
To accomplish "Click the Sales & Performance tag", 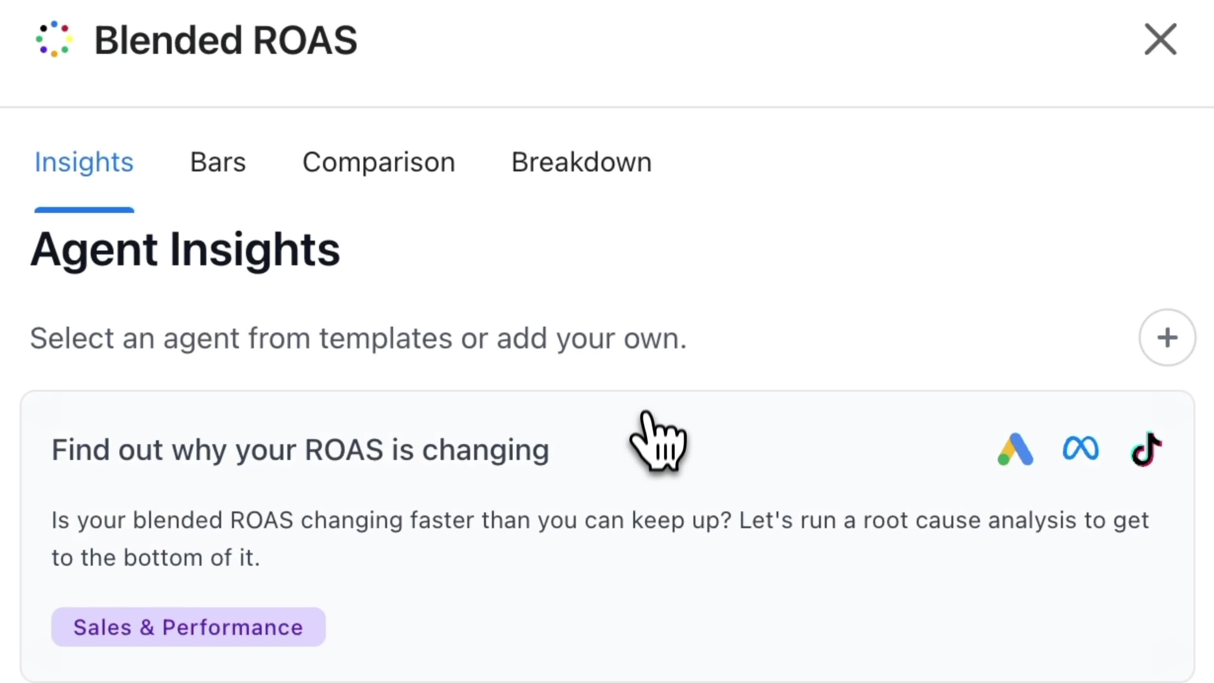I will (188, 627).
